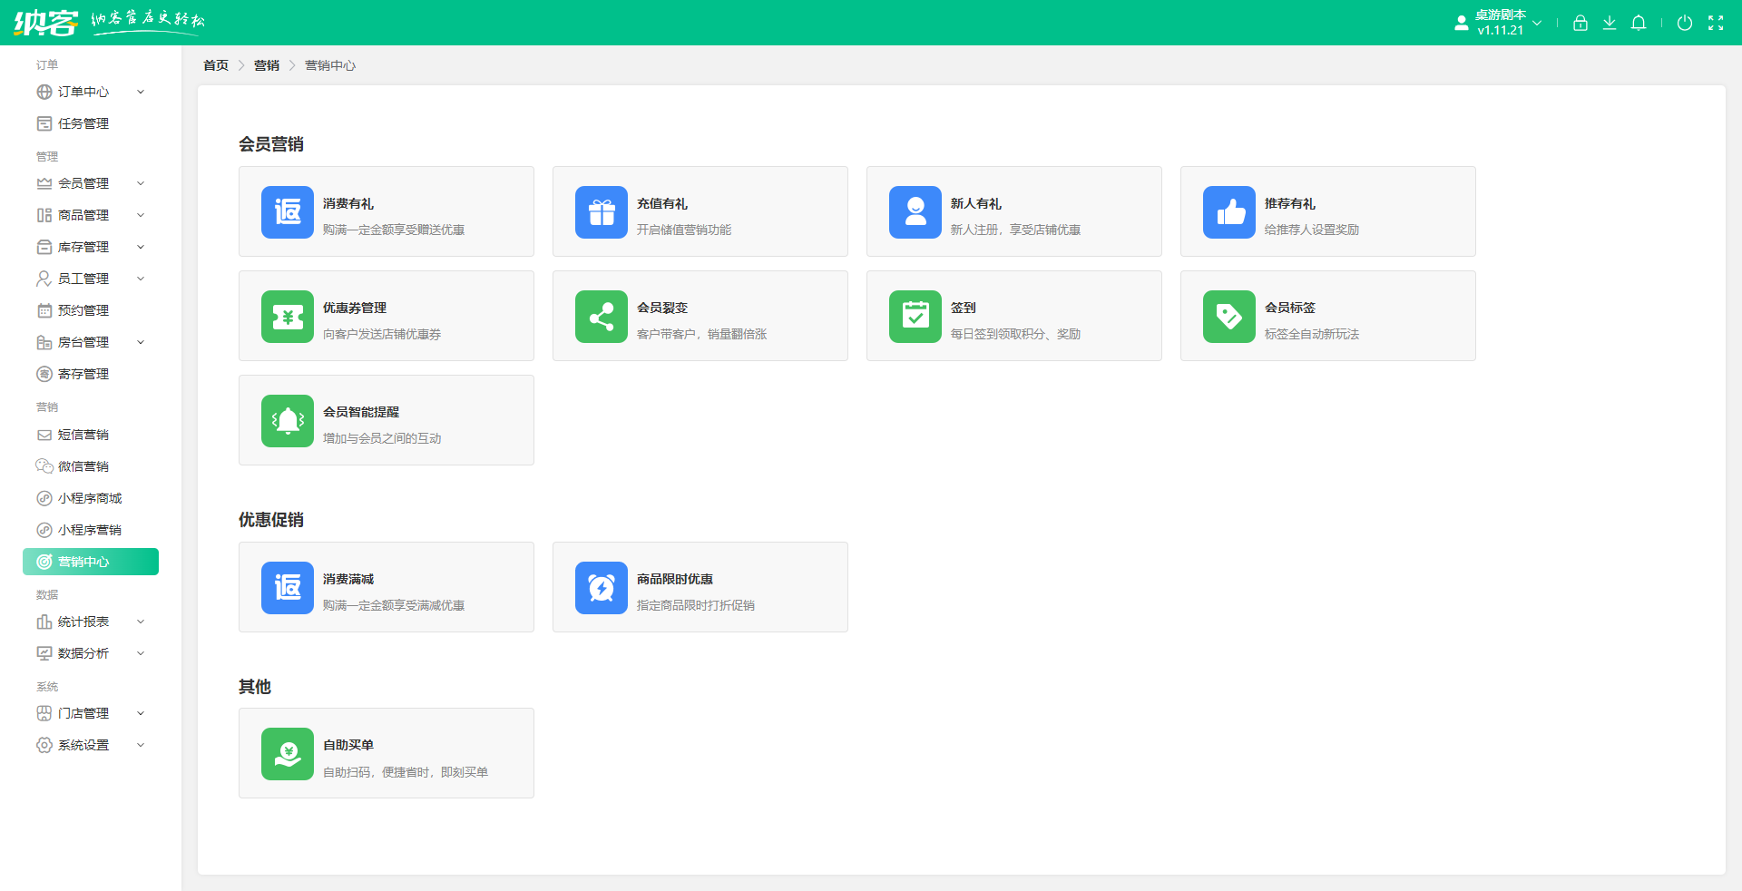Click the 营销 breadcrumb link
The width and height of the screenshot is (1742, 891).
[x=266, y=65]
